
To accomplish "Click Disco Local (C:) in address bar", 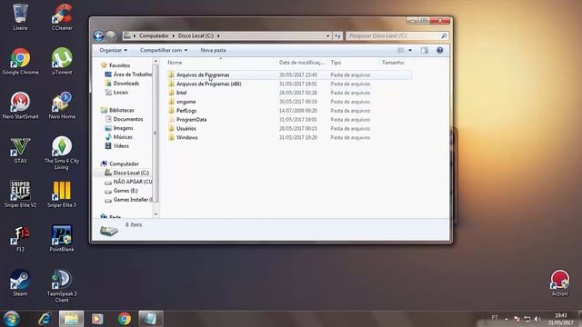I will pyautogui.click(x=196, y=36).
